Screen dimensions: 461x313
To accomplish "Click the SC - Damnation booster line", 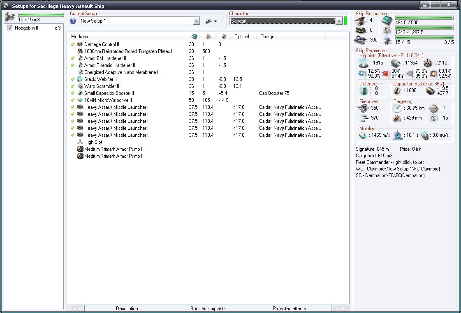I will click(x=390, y=175).
